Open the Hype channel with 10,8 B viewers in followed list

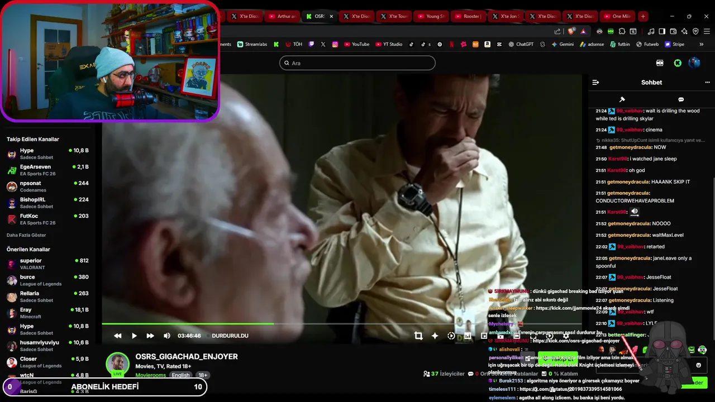(48, 154)
